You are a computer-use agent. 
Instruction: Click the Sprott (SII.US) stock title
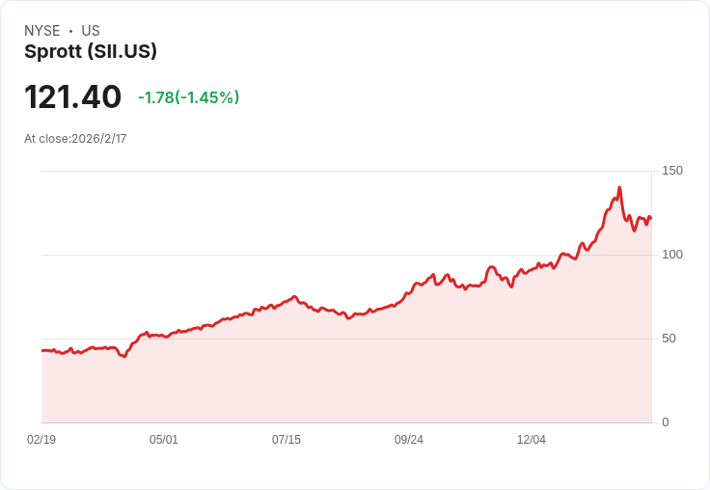pyautogui.click(x=91, y=51)
